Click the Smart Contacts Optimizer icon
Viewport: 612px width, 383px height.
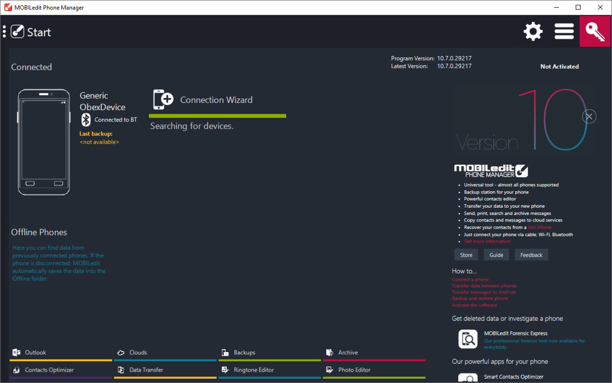point(468,378)
